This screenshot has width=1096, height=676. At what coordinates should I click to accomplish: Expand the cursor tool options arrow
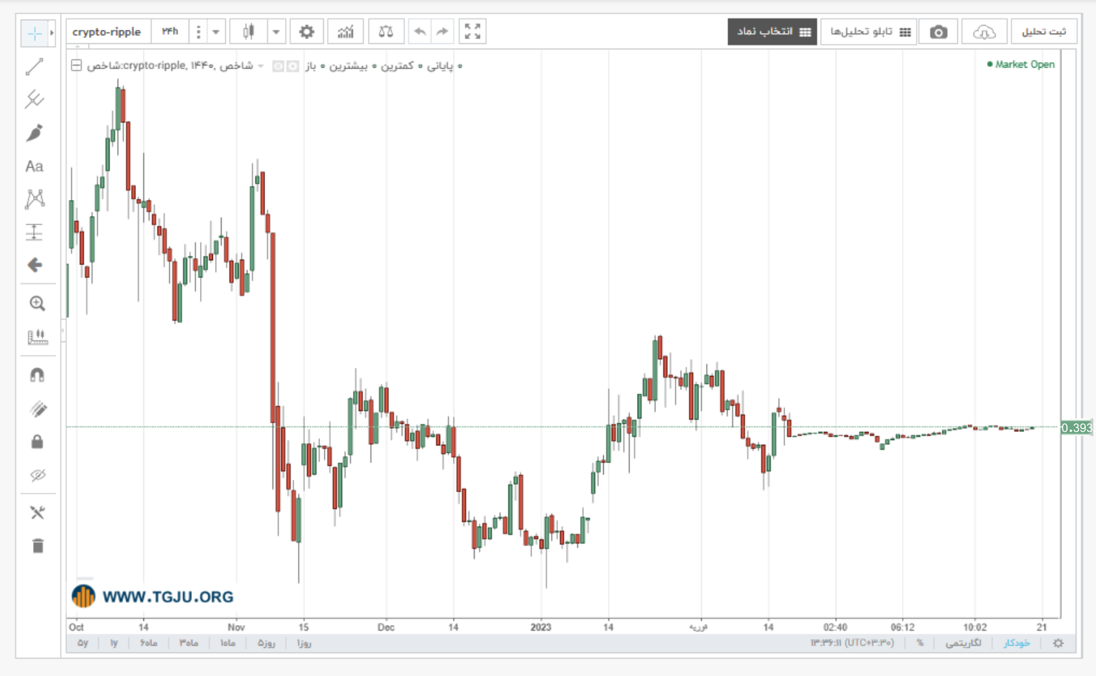pos(51,32)
